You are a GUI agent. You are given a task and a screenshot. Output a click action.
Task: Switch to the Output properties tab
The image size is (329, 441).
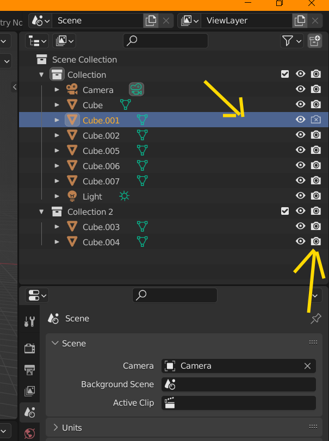[29, 370]
